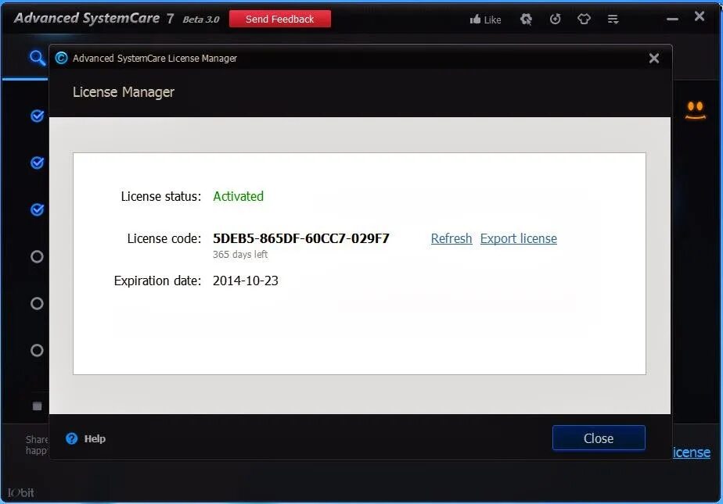Close the License Manager dialog with X

tap(654, 58)
